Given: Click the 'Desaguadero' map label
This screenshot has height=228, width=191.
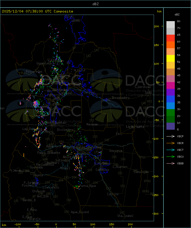Looking at the screenshot, I should tap(120, 98).
